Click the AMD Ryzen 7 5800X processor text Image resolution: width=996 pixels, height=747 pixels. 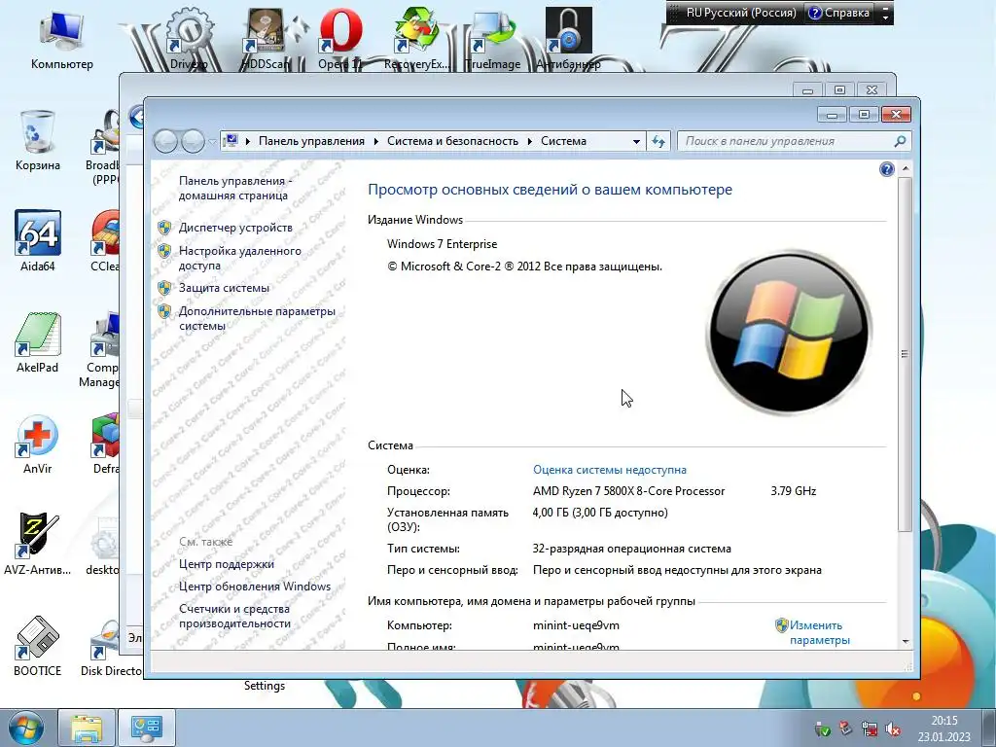coord(628,491)
